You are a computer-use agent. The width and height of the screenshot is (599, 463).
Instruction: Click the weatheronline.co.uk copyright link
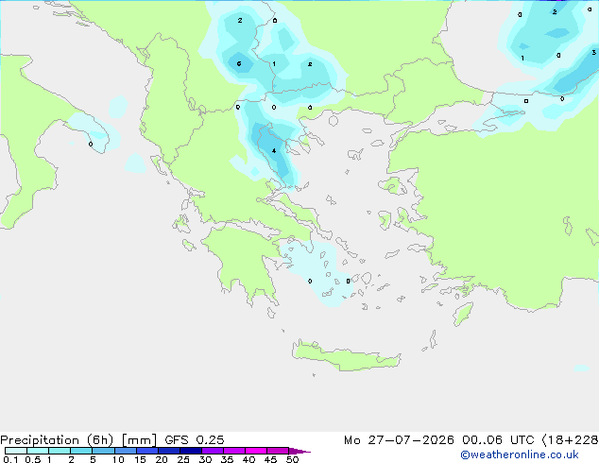coord(520,454)
